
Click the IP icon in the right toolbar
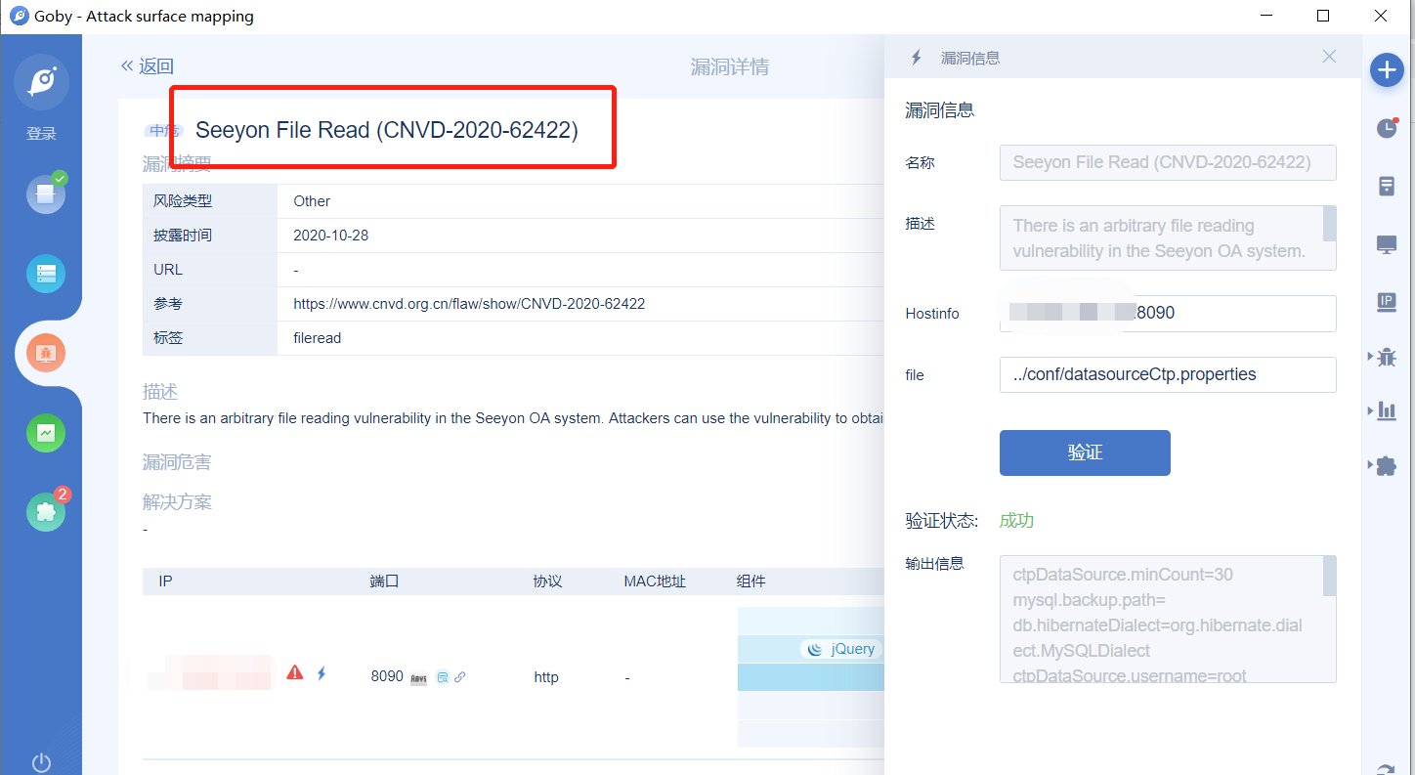pos(1387,302)
